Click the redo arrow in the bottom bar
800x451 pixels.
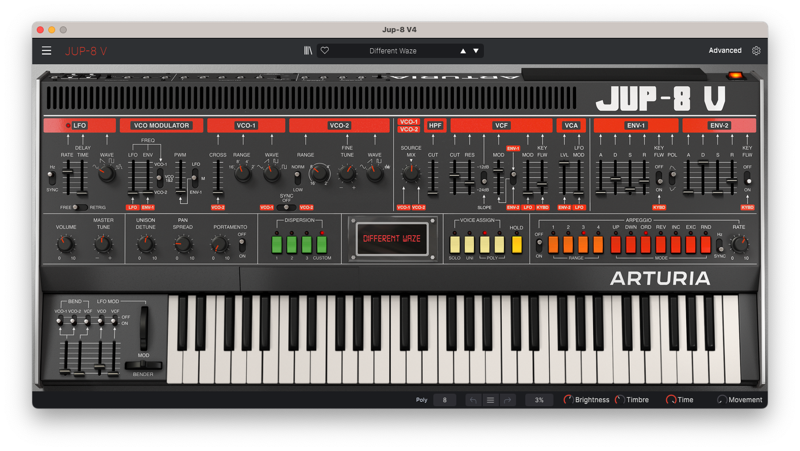point(507,400)
